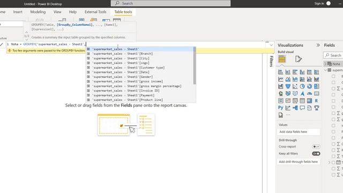Screen dimensions: 343x193
Task: Select the trophy Goals visual
Action: tap(317, 108)
